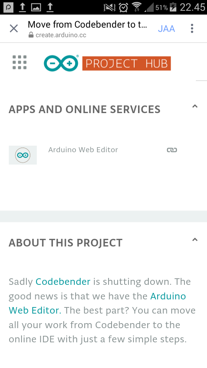Open the Arduino apps grid menu
This screenshot has height=368, width=207.
click(20, 62)
